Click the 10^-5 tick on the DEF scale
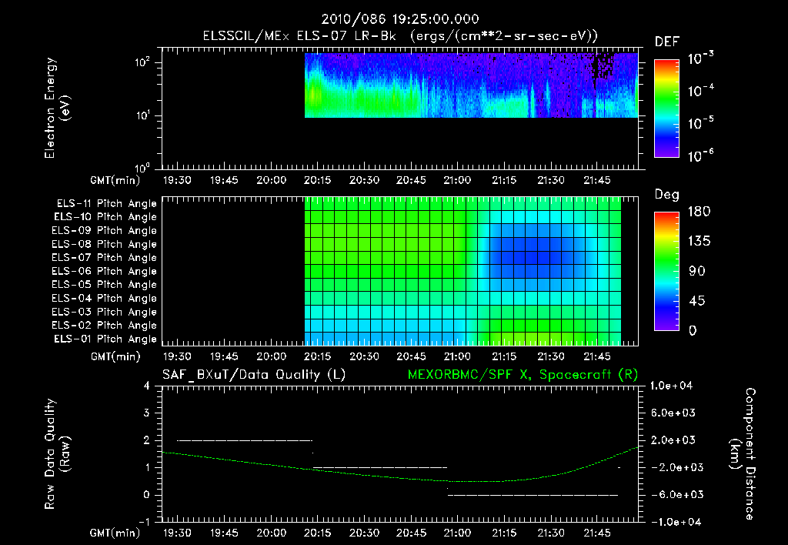Screen dimensions: 788x545 701,122
